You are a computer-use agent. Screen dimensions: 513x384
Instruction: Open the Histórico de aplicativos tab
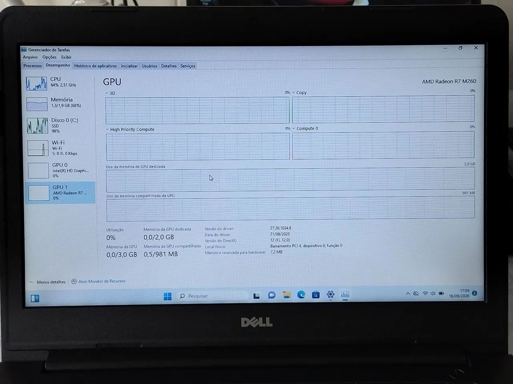click(95, 66)
